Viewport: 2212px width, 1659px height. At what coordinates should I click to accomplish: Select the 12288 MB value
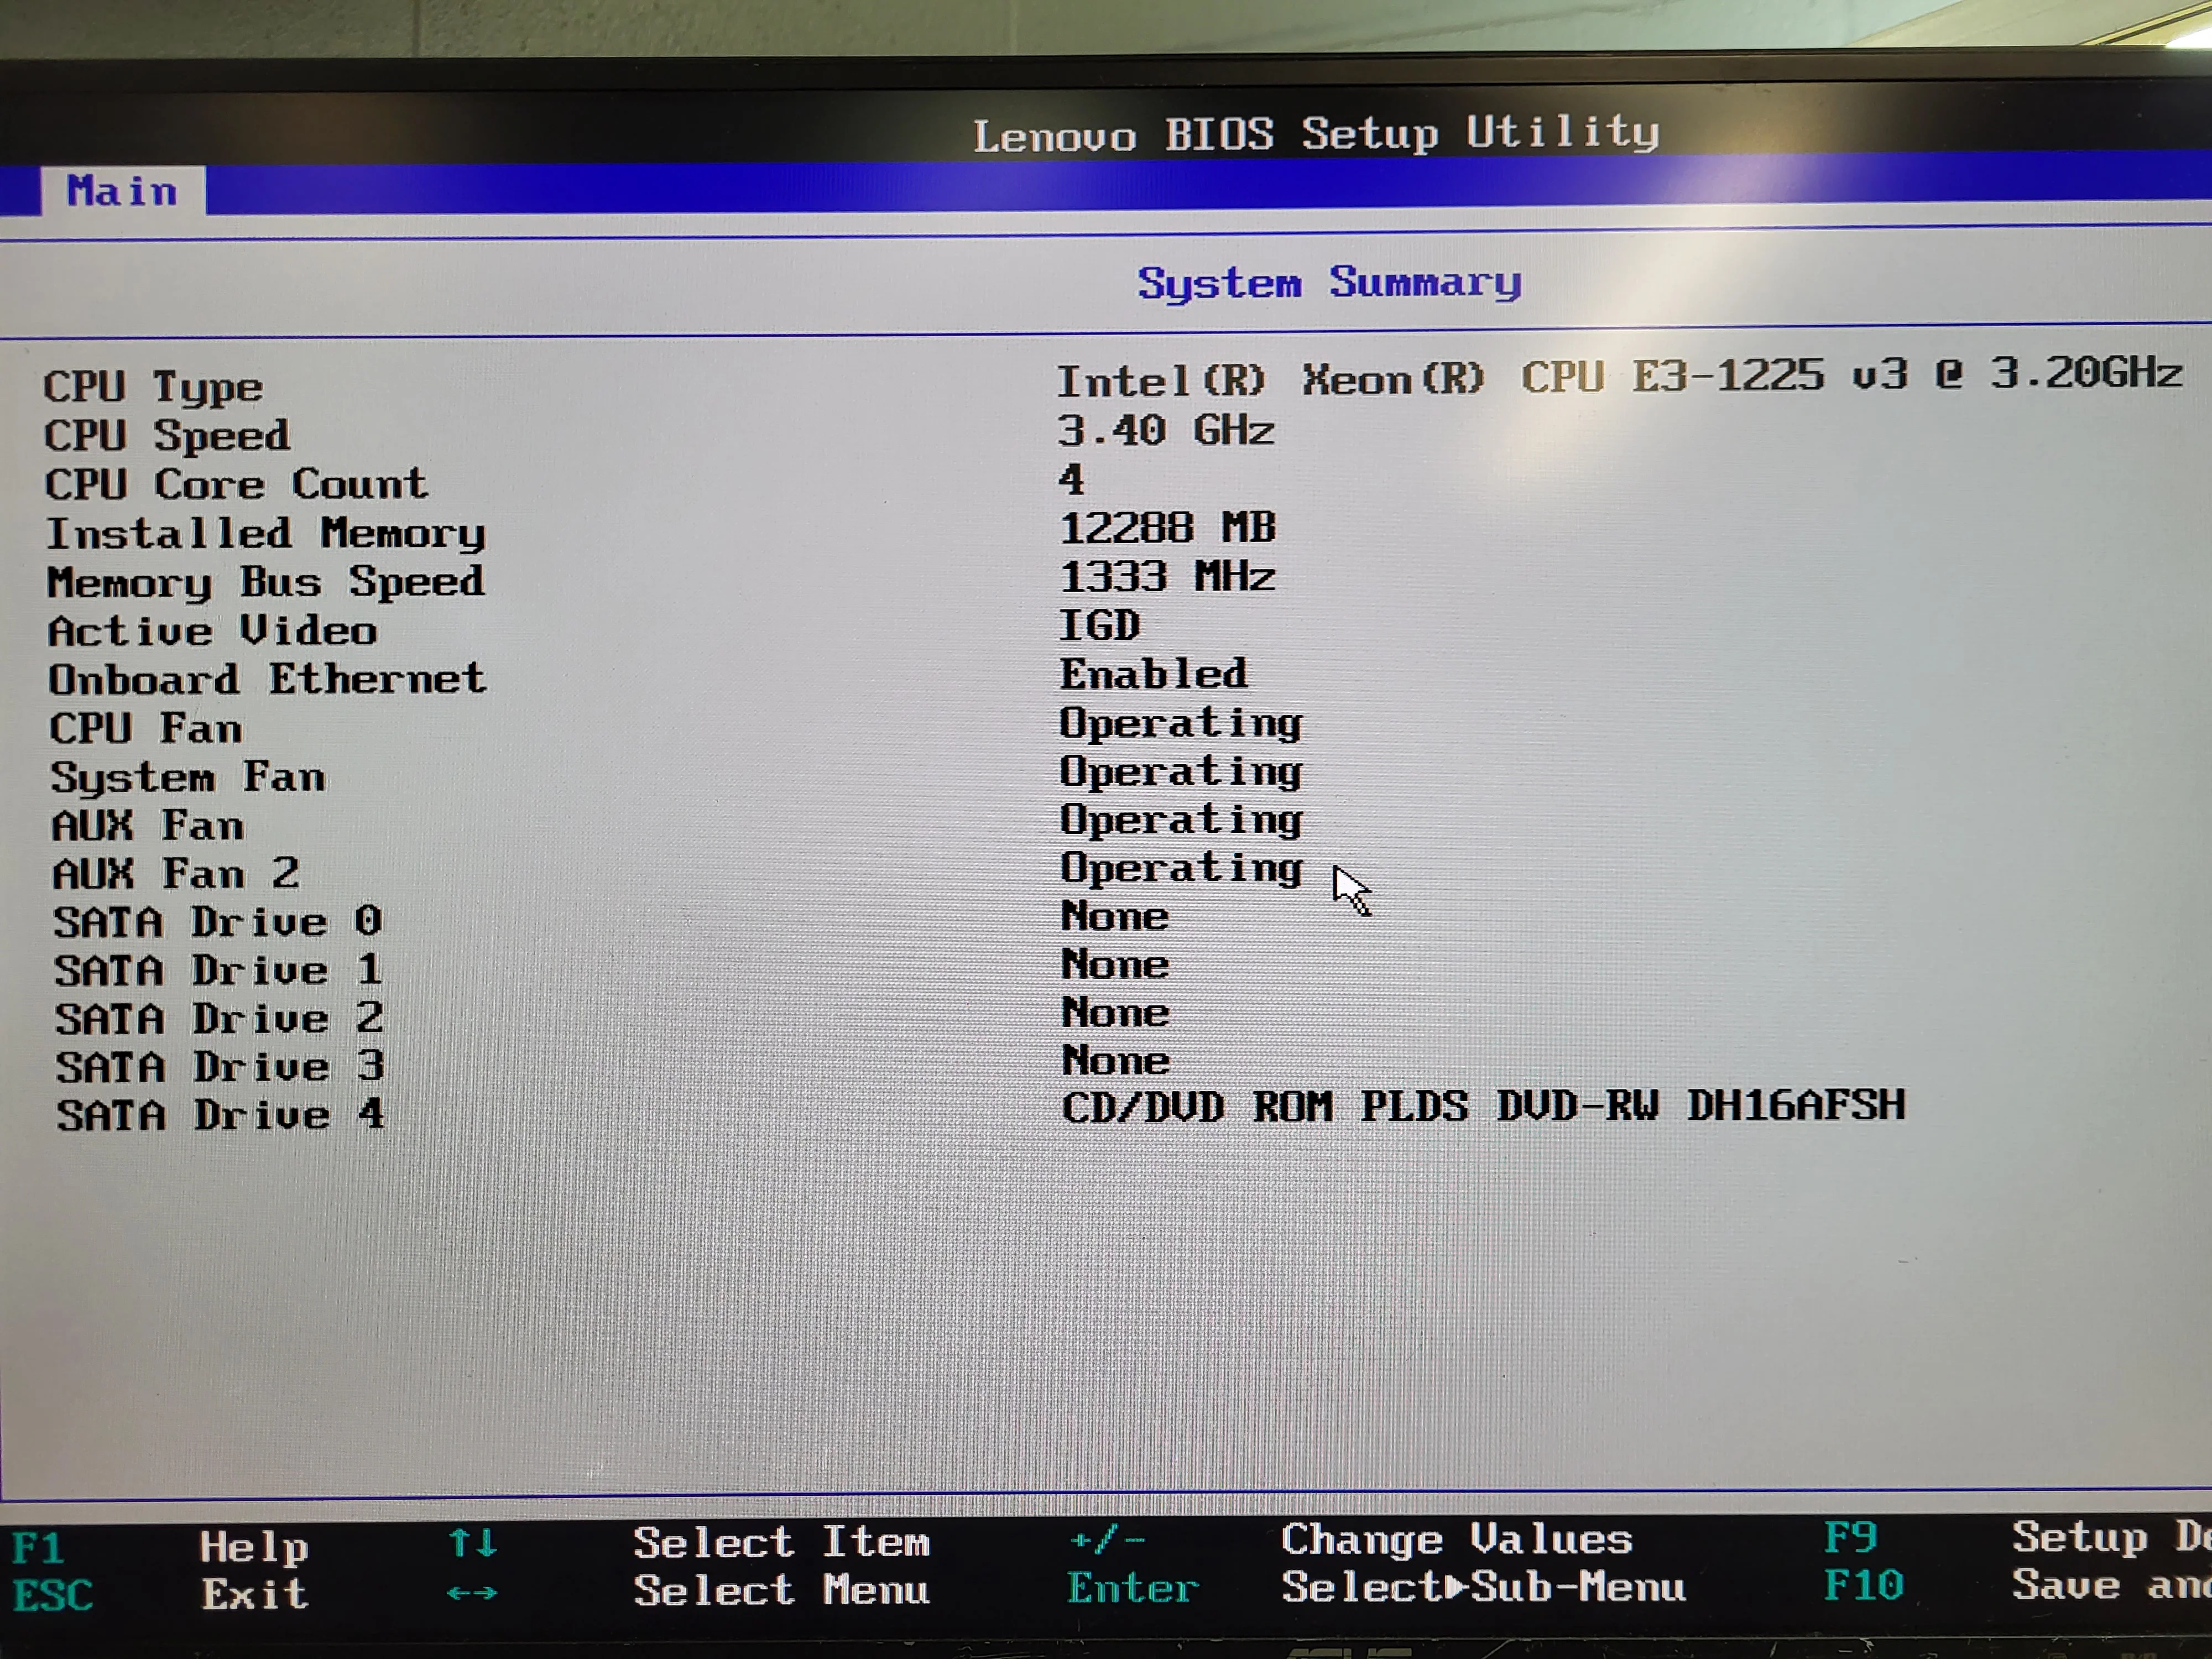tap(1167, 527)
